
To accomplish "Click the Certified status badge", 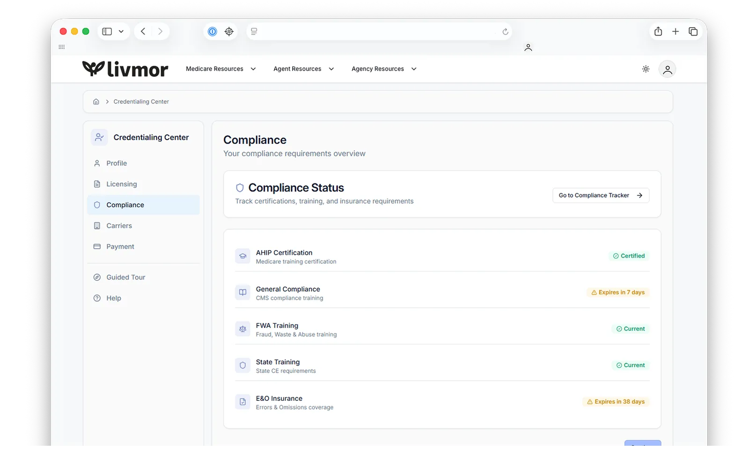I will tap(629, 256).
